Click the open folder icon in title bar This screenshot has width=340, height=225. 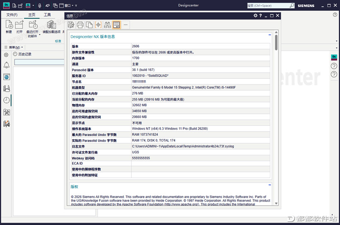(x=20, y=6)
